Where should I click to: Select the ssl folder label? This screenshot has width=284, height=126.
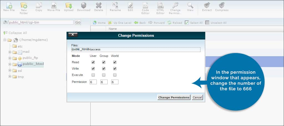pyautogui.click(x=20, y=70)
